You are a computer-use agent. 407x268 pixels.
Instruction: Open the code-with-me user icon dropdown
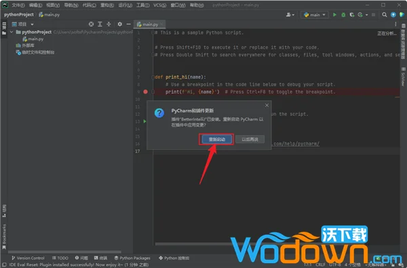[x=290, y=15]
